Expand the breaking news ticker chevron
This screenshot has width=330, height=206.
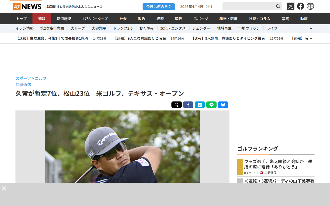(311, 38)
